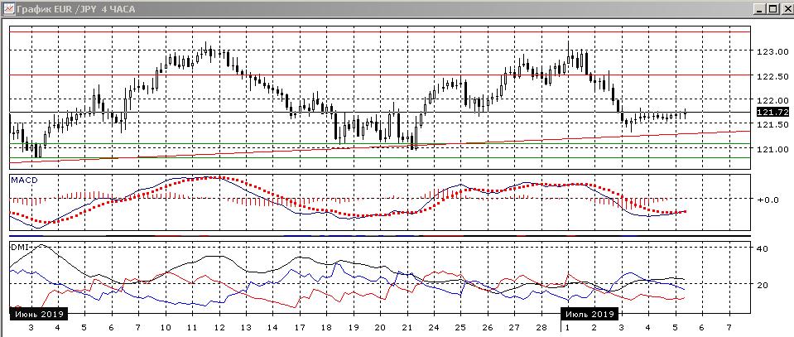Viewport: 794px width, 337px height.
Task: Select the MACD indicator label
Action: [24, 180]
